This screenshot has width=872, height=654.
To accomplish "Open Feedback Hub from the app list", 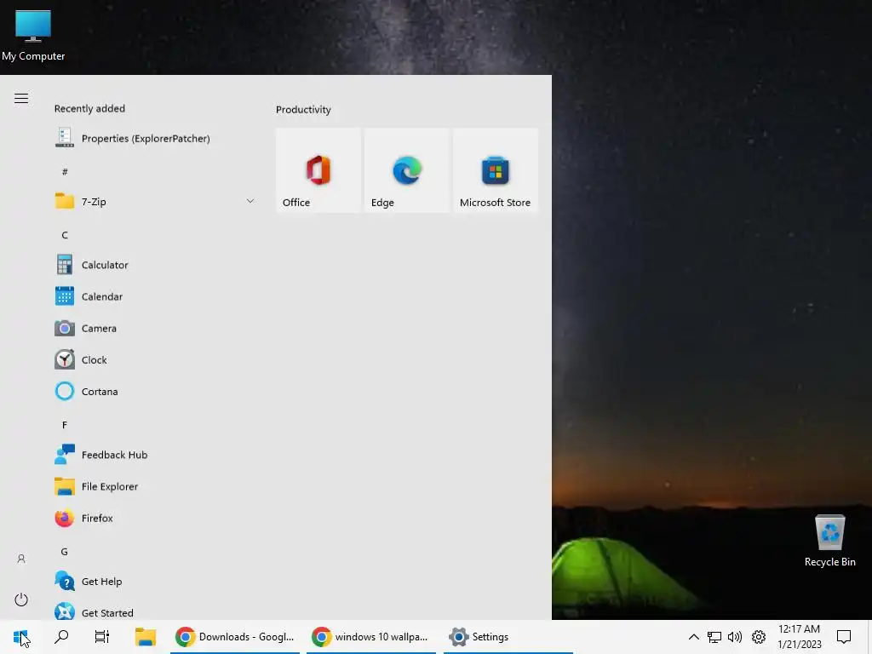I will pos(156,455).
